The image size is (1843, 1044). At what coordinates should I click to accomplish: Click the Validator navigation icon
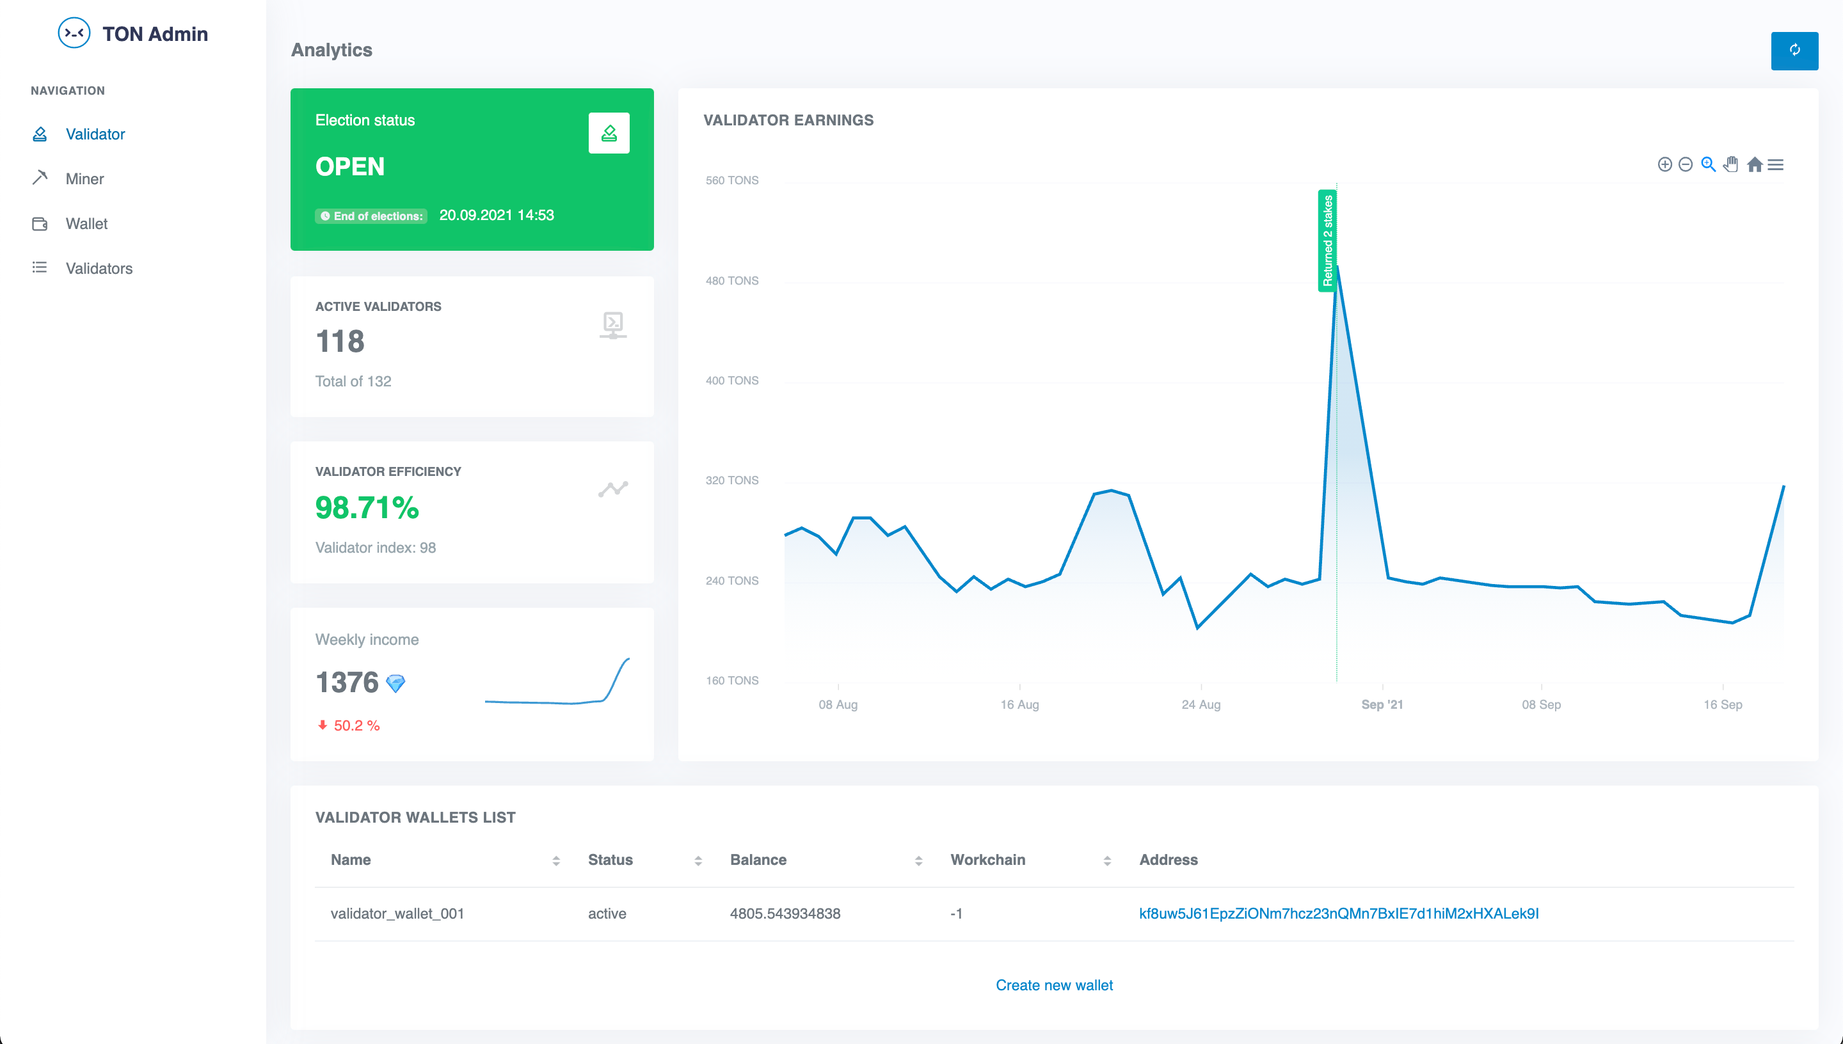point(39,133)
